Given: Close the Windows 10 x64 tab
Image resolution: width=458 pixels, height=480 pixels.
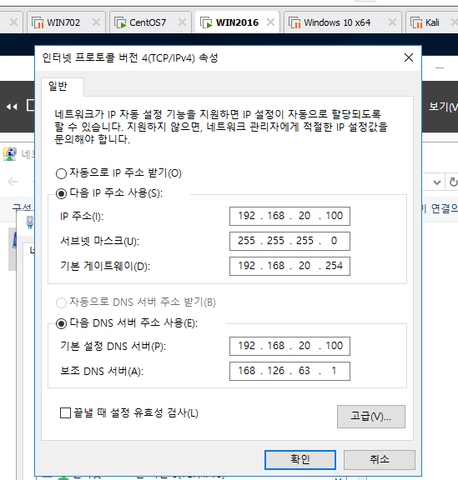Looking at the screenshot, I should click(x=392, y=22).
